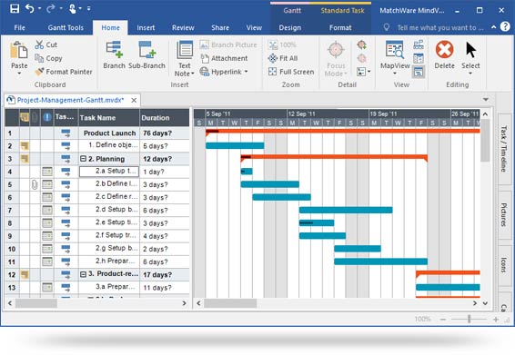Collapse the ribbon with the chevron
515x355 pixels.
(494, 27)
